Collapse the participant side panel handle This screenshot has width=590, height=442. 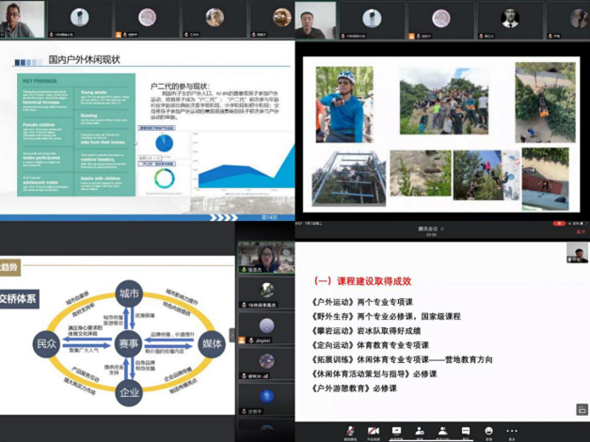pos(233,336)
